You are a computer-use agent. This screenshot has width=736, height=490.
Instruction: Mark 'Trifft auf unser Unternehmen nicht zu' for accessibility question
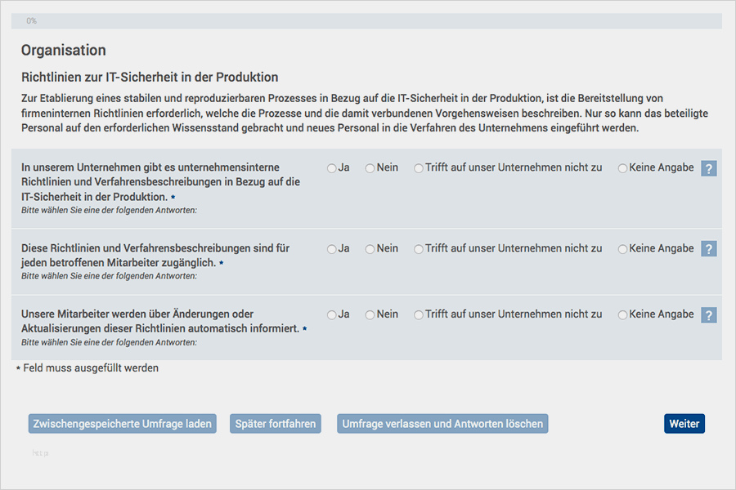[x=419, y=249]
